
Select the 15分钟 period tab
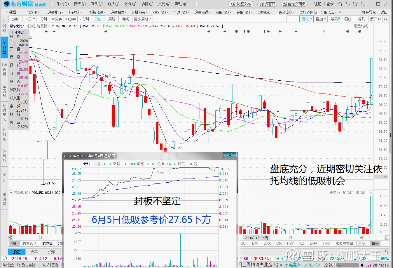point(57,19)
